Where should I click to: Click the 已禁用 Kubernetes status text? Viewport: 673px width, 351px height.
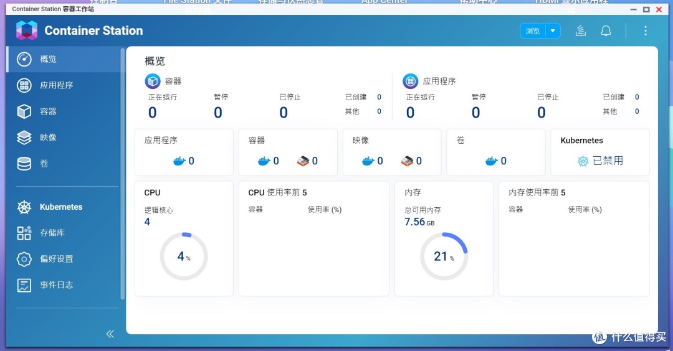point(608,161)
